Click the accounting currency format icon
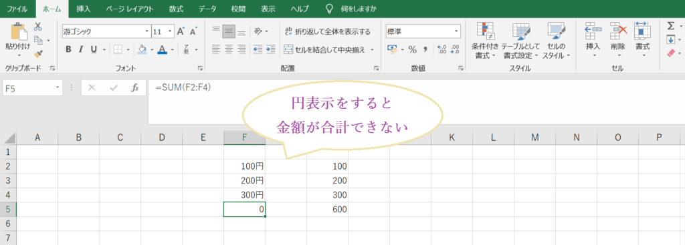Screen dimensions: 685x245 click(x=392, y=49)
